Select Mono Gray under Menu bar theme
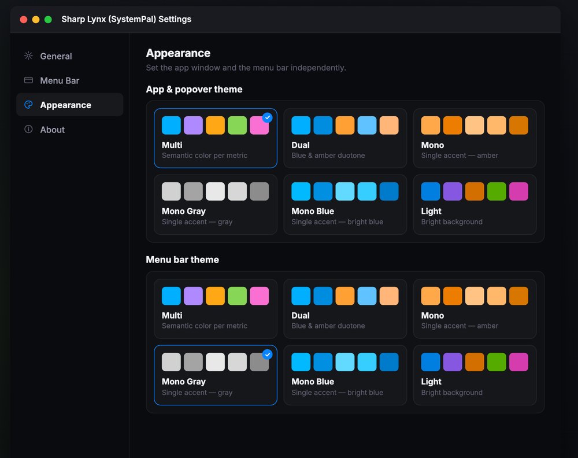This screenshot has width=578, height=458. point(216,375)
